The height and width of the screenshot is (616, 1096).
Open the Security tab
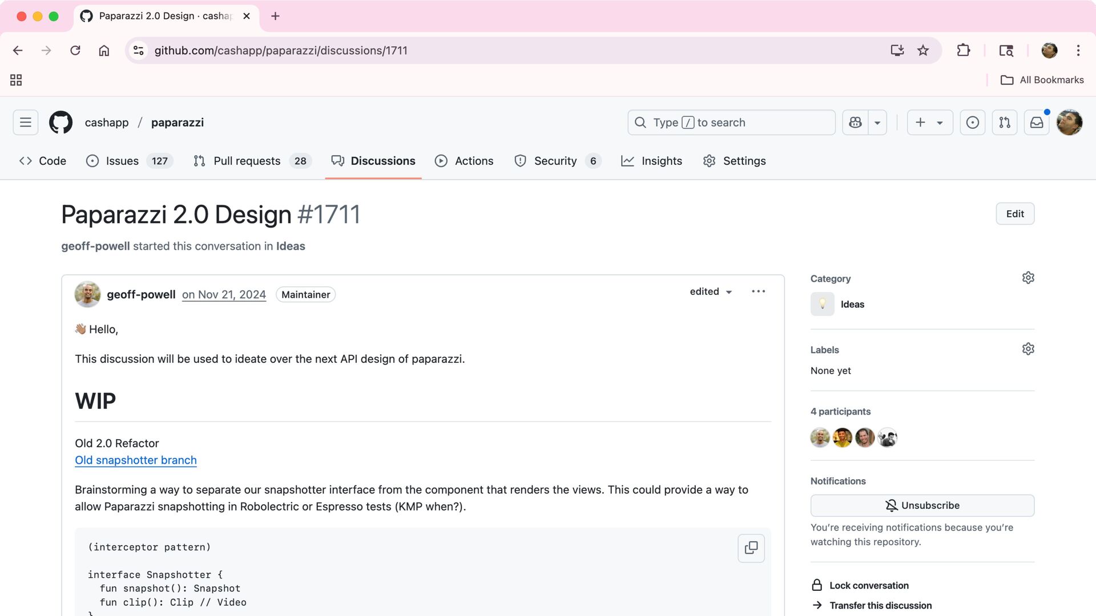[558, 161]
